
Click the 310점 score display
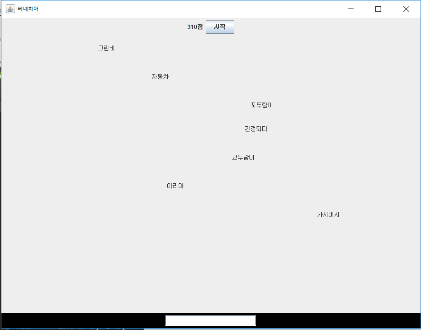click(194, 27)
